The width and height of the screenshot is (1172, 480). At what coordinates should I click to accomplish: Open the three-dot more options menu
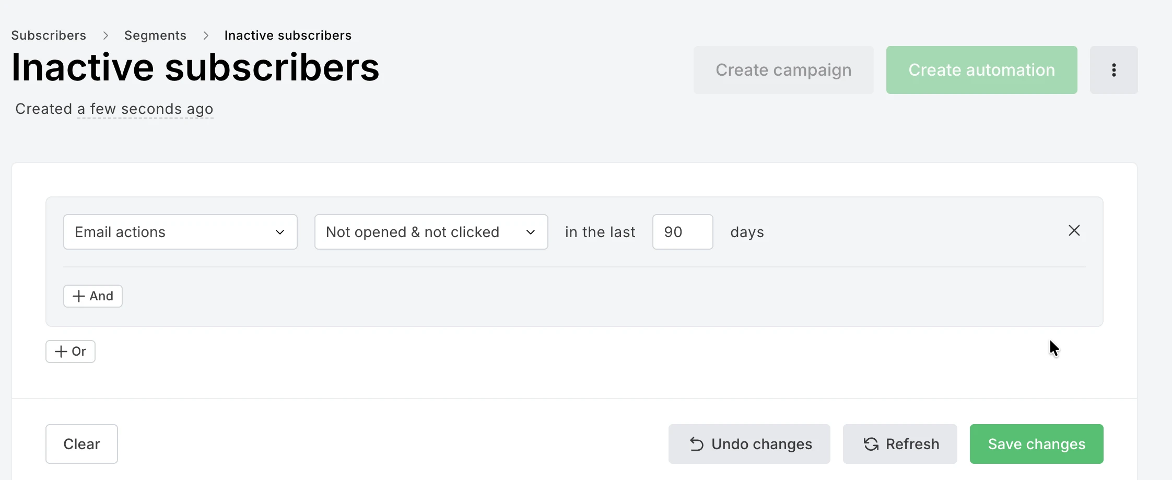(x=1114, y=69)
